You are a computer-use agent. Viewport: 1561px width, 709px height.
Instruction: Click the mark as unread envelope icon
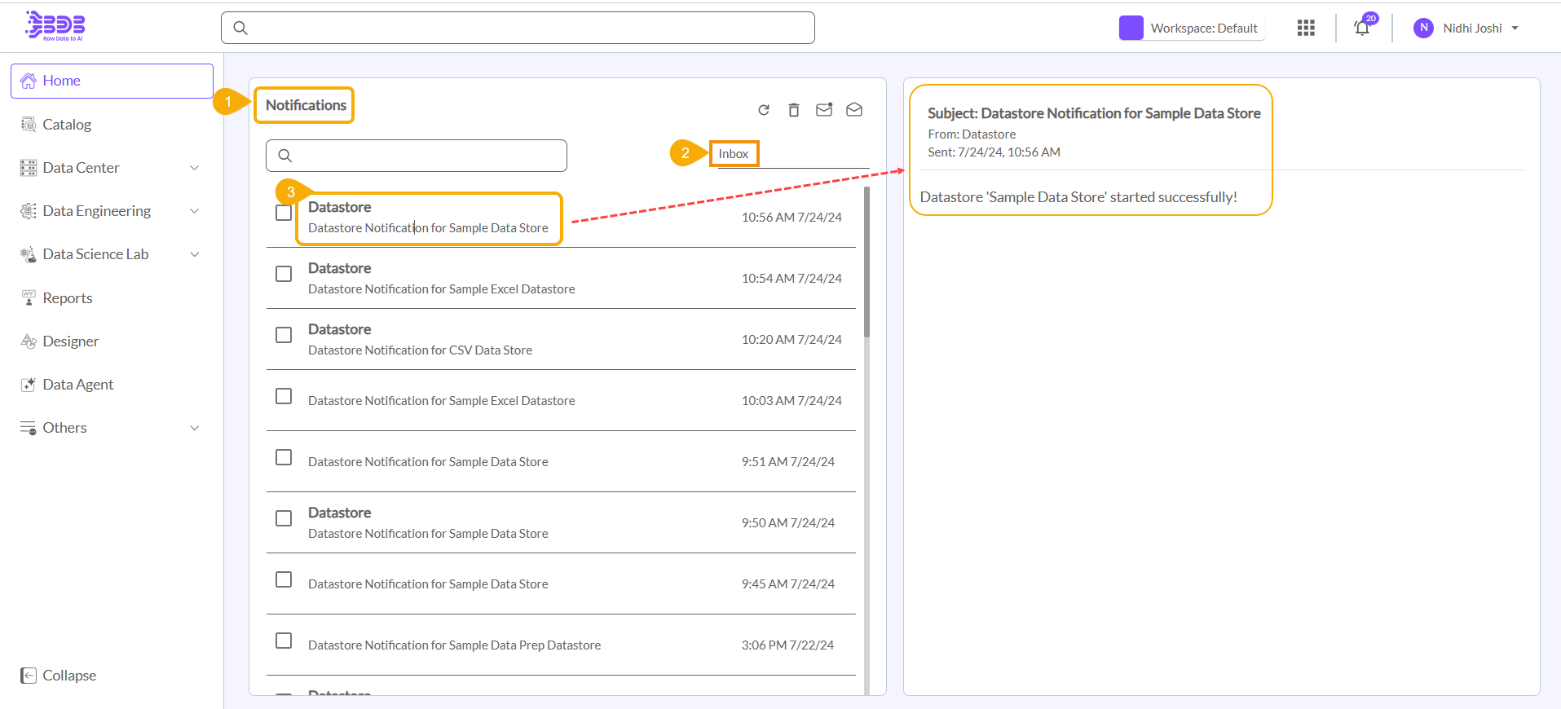point(824,110)
